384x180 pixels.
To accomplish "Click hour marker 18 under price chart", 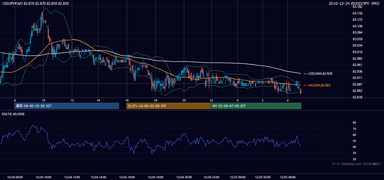I will coord(155,100).
